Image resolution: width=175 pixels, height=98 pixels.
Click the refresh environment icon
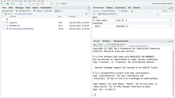point(171,11)
